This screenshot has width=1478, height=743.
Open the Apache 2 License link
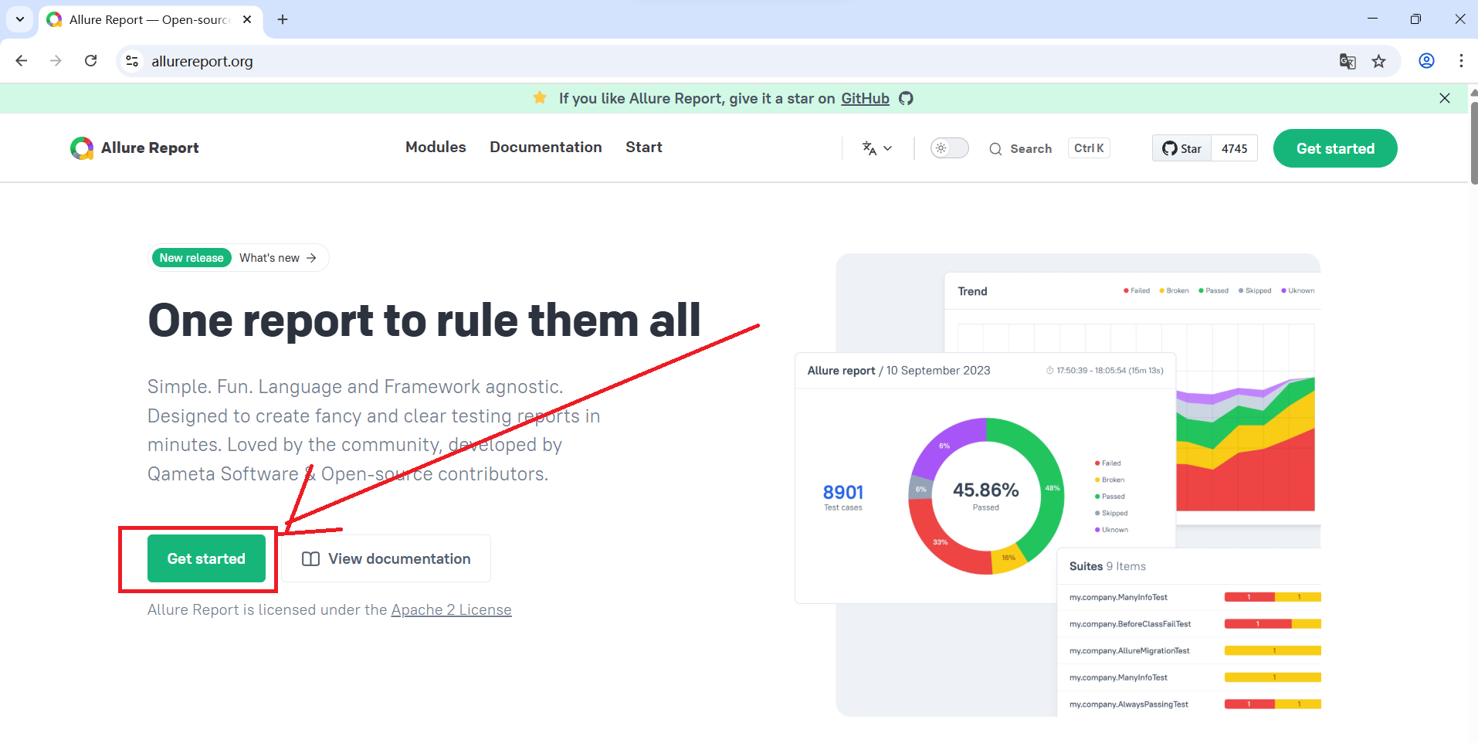click(x=451, y=610)
